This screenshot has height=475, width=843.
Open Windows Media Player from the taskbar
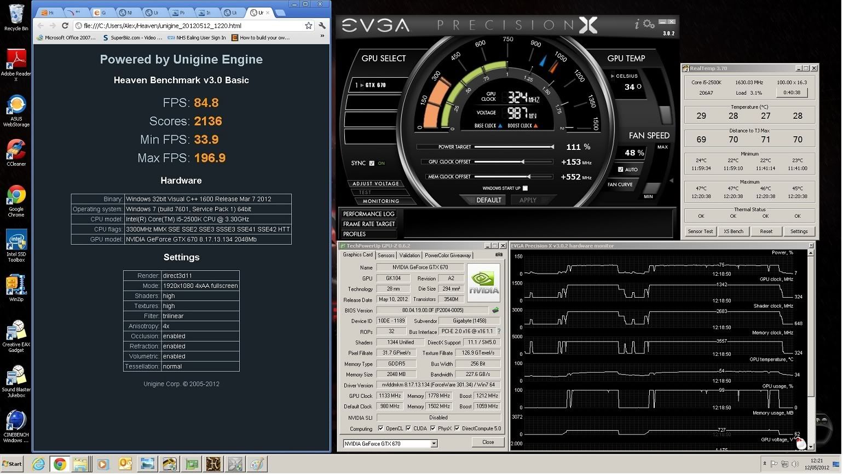click(x=103, y=465)
